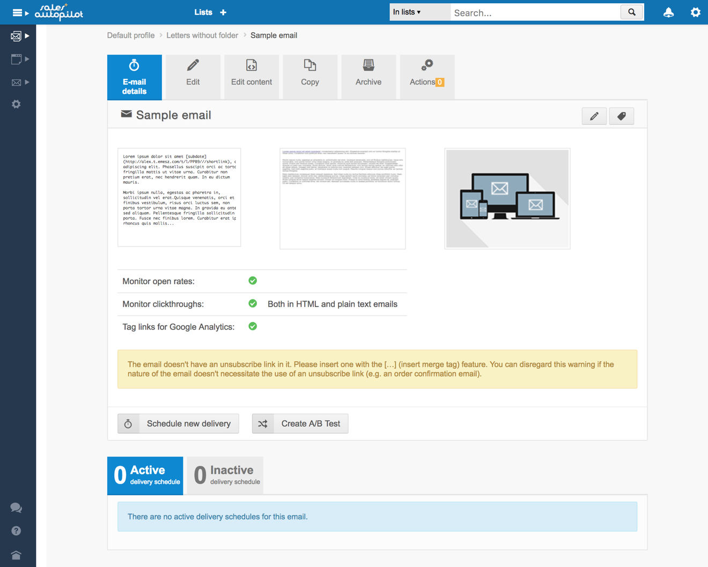Open settings via the gear icon
Image resolution: width=708 pixels, height=567 pixels.
695,12
